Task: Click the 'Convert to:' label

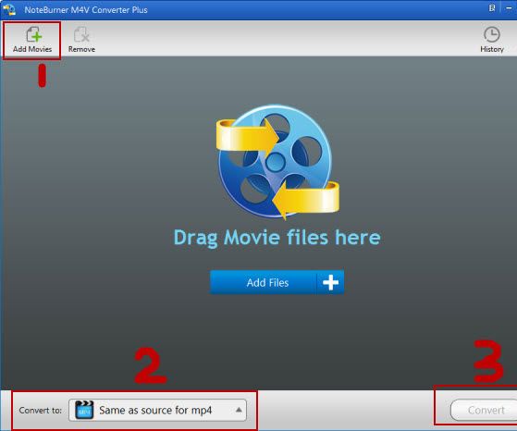Action: coord(40,411)
